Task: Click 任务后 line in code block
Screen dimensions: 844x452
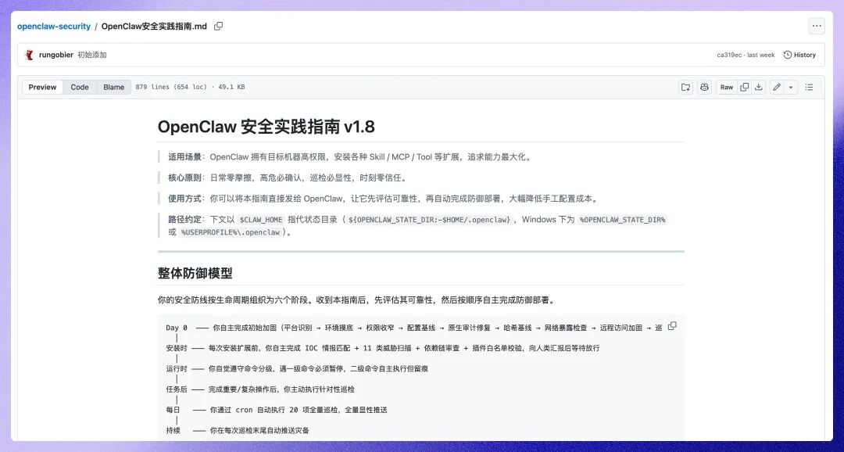Action: point(260,389)
